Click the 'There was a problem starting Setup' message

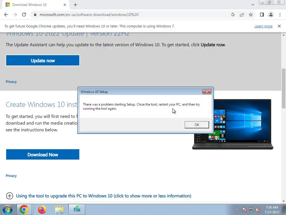coord(142,106)
